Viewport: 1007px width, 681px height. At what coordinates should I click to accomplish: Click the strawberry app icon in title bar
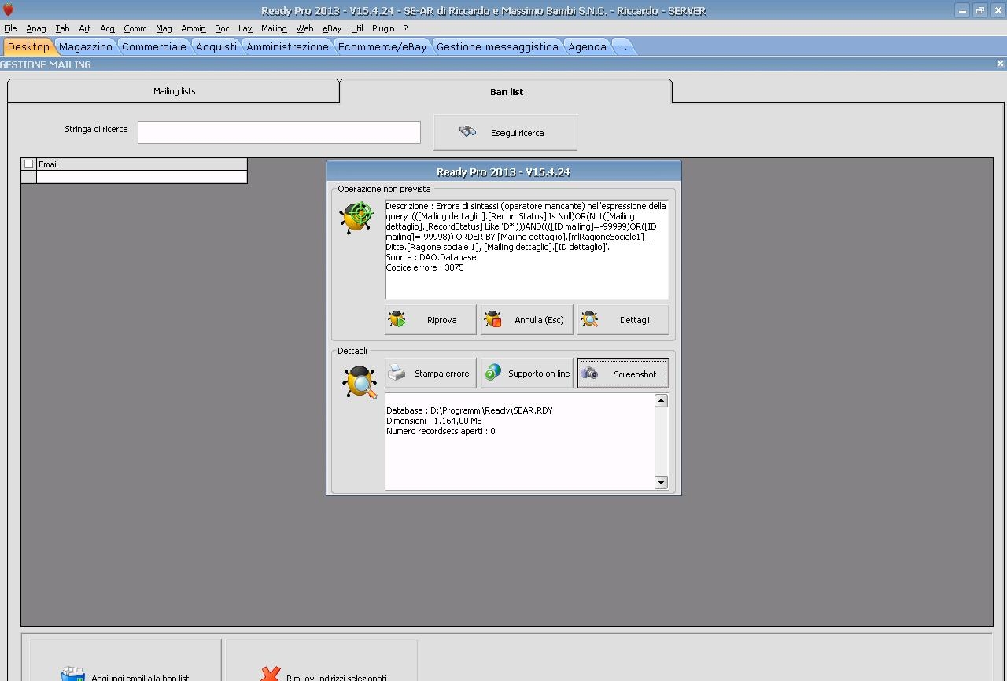(9, 10)
